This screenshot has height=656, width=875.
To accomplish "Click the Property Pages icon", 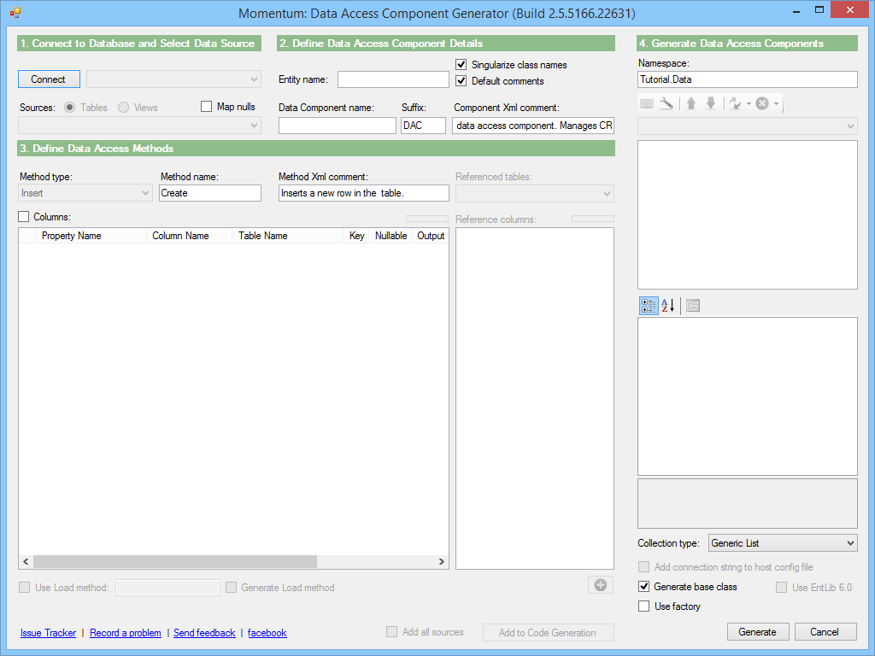I will point(693,306).
